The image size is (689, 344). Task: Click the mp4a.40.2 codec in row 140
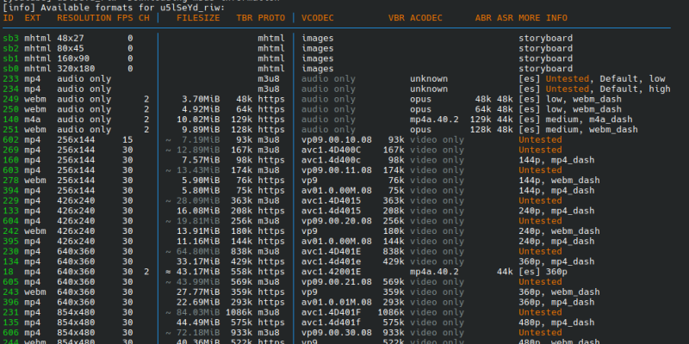click(x=436, y=119)
